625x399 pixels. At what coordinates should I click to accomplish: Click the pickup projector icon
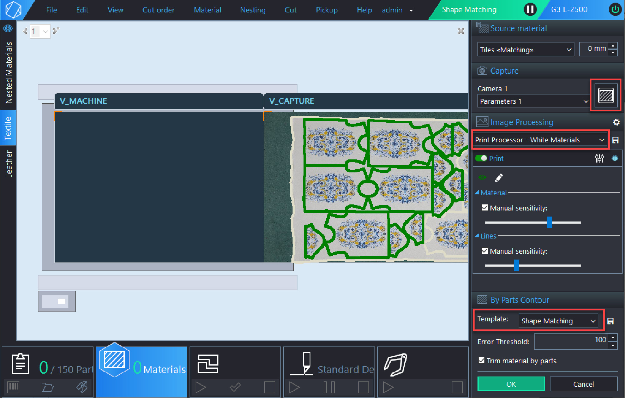pyautogui.click(x=395, y=364)
